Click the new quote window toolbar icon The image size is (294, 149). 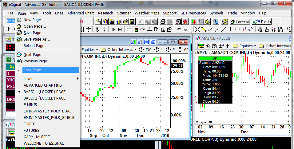tap(112, 22)
